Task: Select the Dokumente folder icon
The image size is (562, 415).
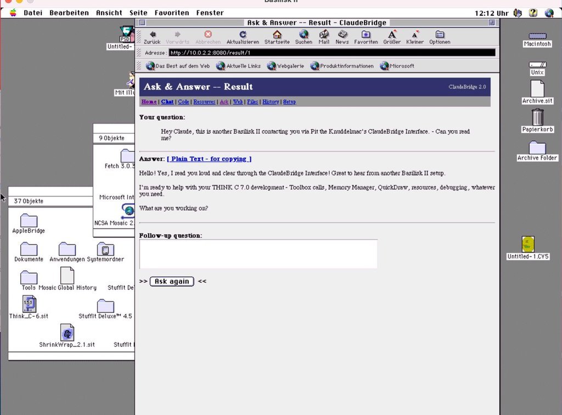Action: pos(29,249)
